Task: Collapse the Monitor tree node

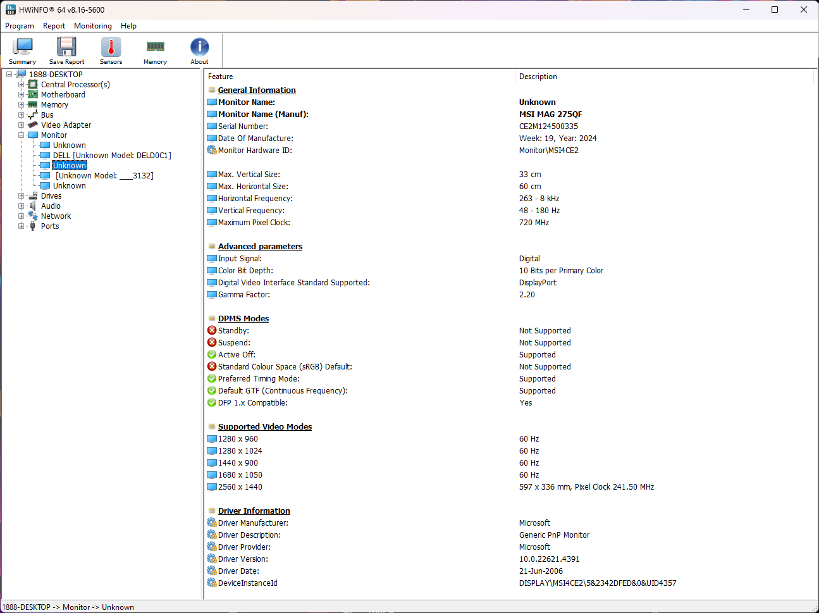Action: click(x=21, y=135)
